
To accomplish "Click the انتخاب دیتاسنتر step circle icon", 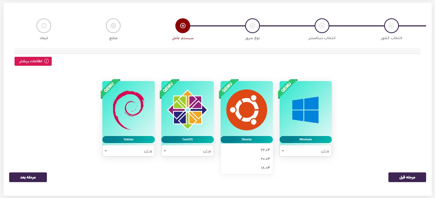I will tap(322, 26).
